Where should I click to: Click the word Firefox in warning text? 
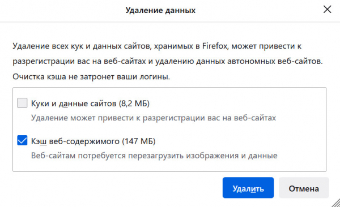coord(215,46)
